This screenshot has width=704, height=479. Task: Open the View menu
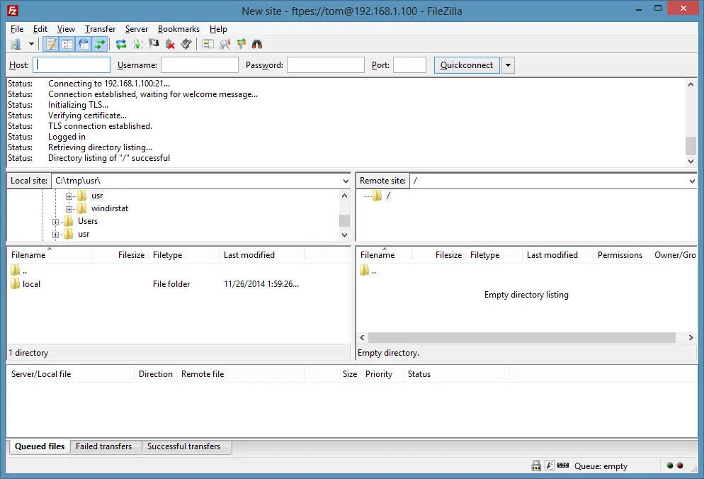tap(66, 29)
